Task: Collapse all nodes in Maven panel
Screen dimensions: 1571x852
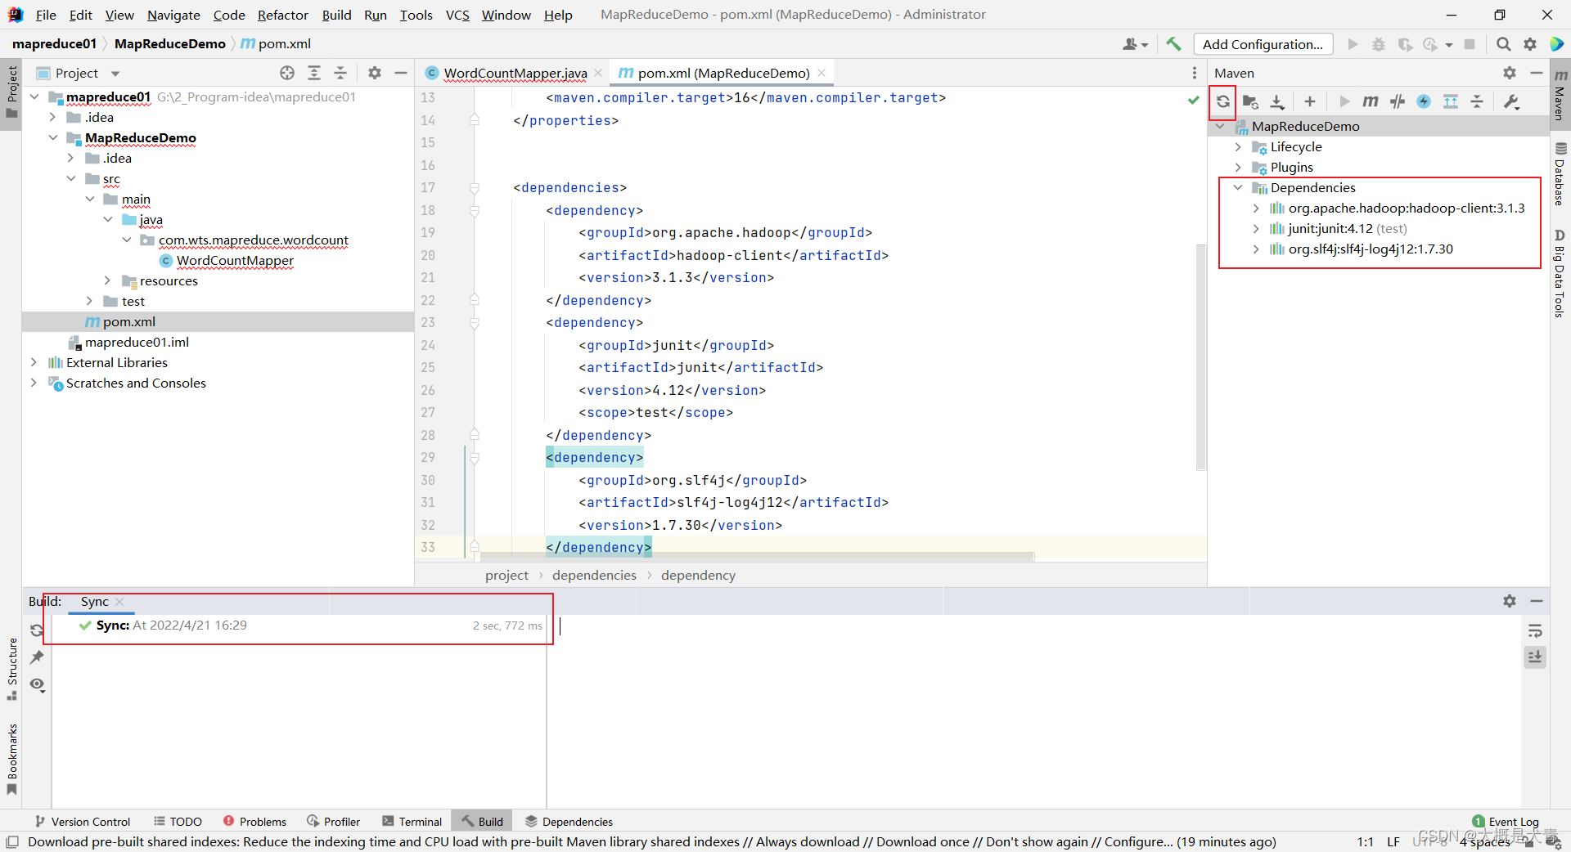Action: [x=1477, y=101]
